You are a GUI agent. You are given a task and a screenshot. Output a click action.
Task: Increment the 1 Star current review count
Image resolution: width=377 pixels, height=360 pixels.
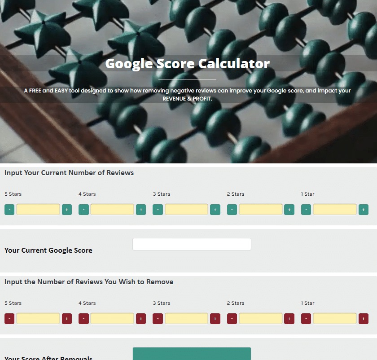pyautogui.click(x=364, y=209)
